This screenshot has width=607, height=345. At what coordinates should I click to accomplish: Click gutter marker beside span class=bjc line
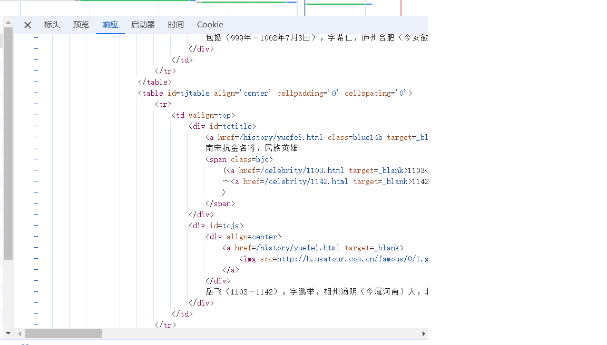[x=36, y=159]
